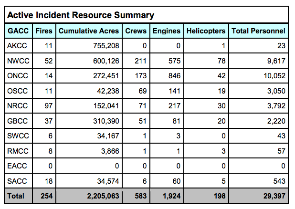Click the SWCC row label
295x209 pixels.
pyautogui.click(x=18, y=136)
